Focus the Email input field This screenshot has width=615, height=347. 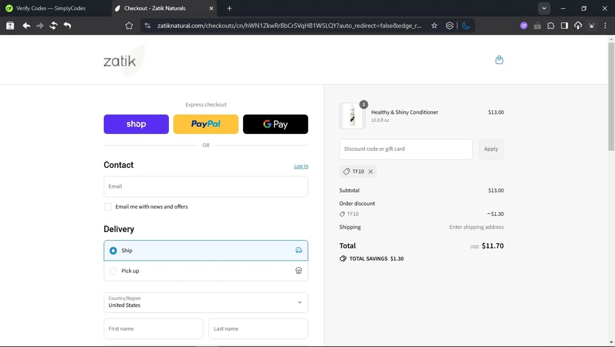pyautogui.click(x=206, y=186)
